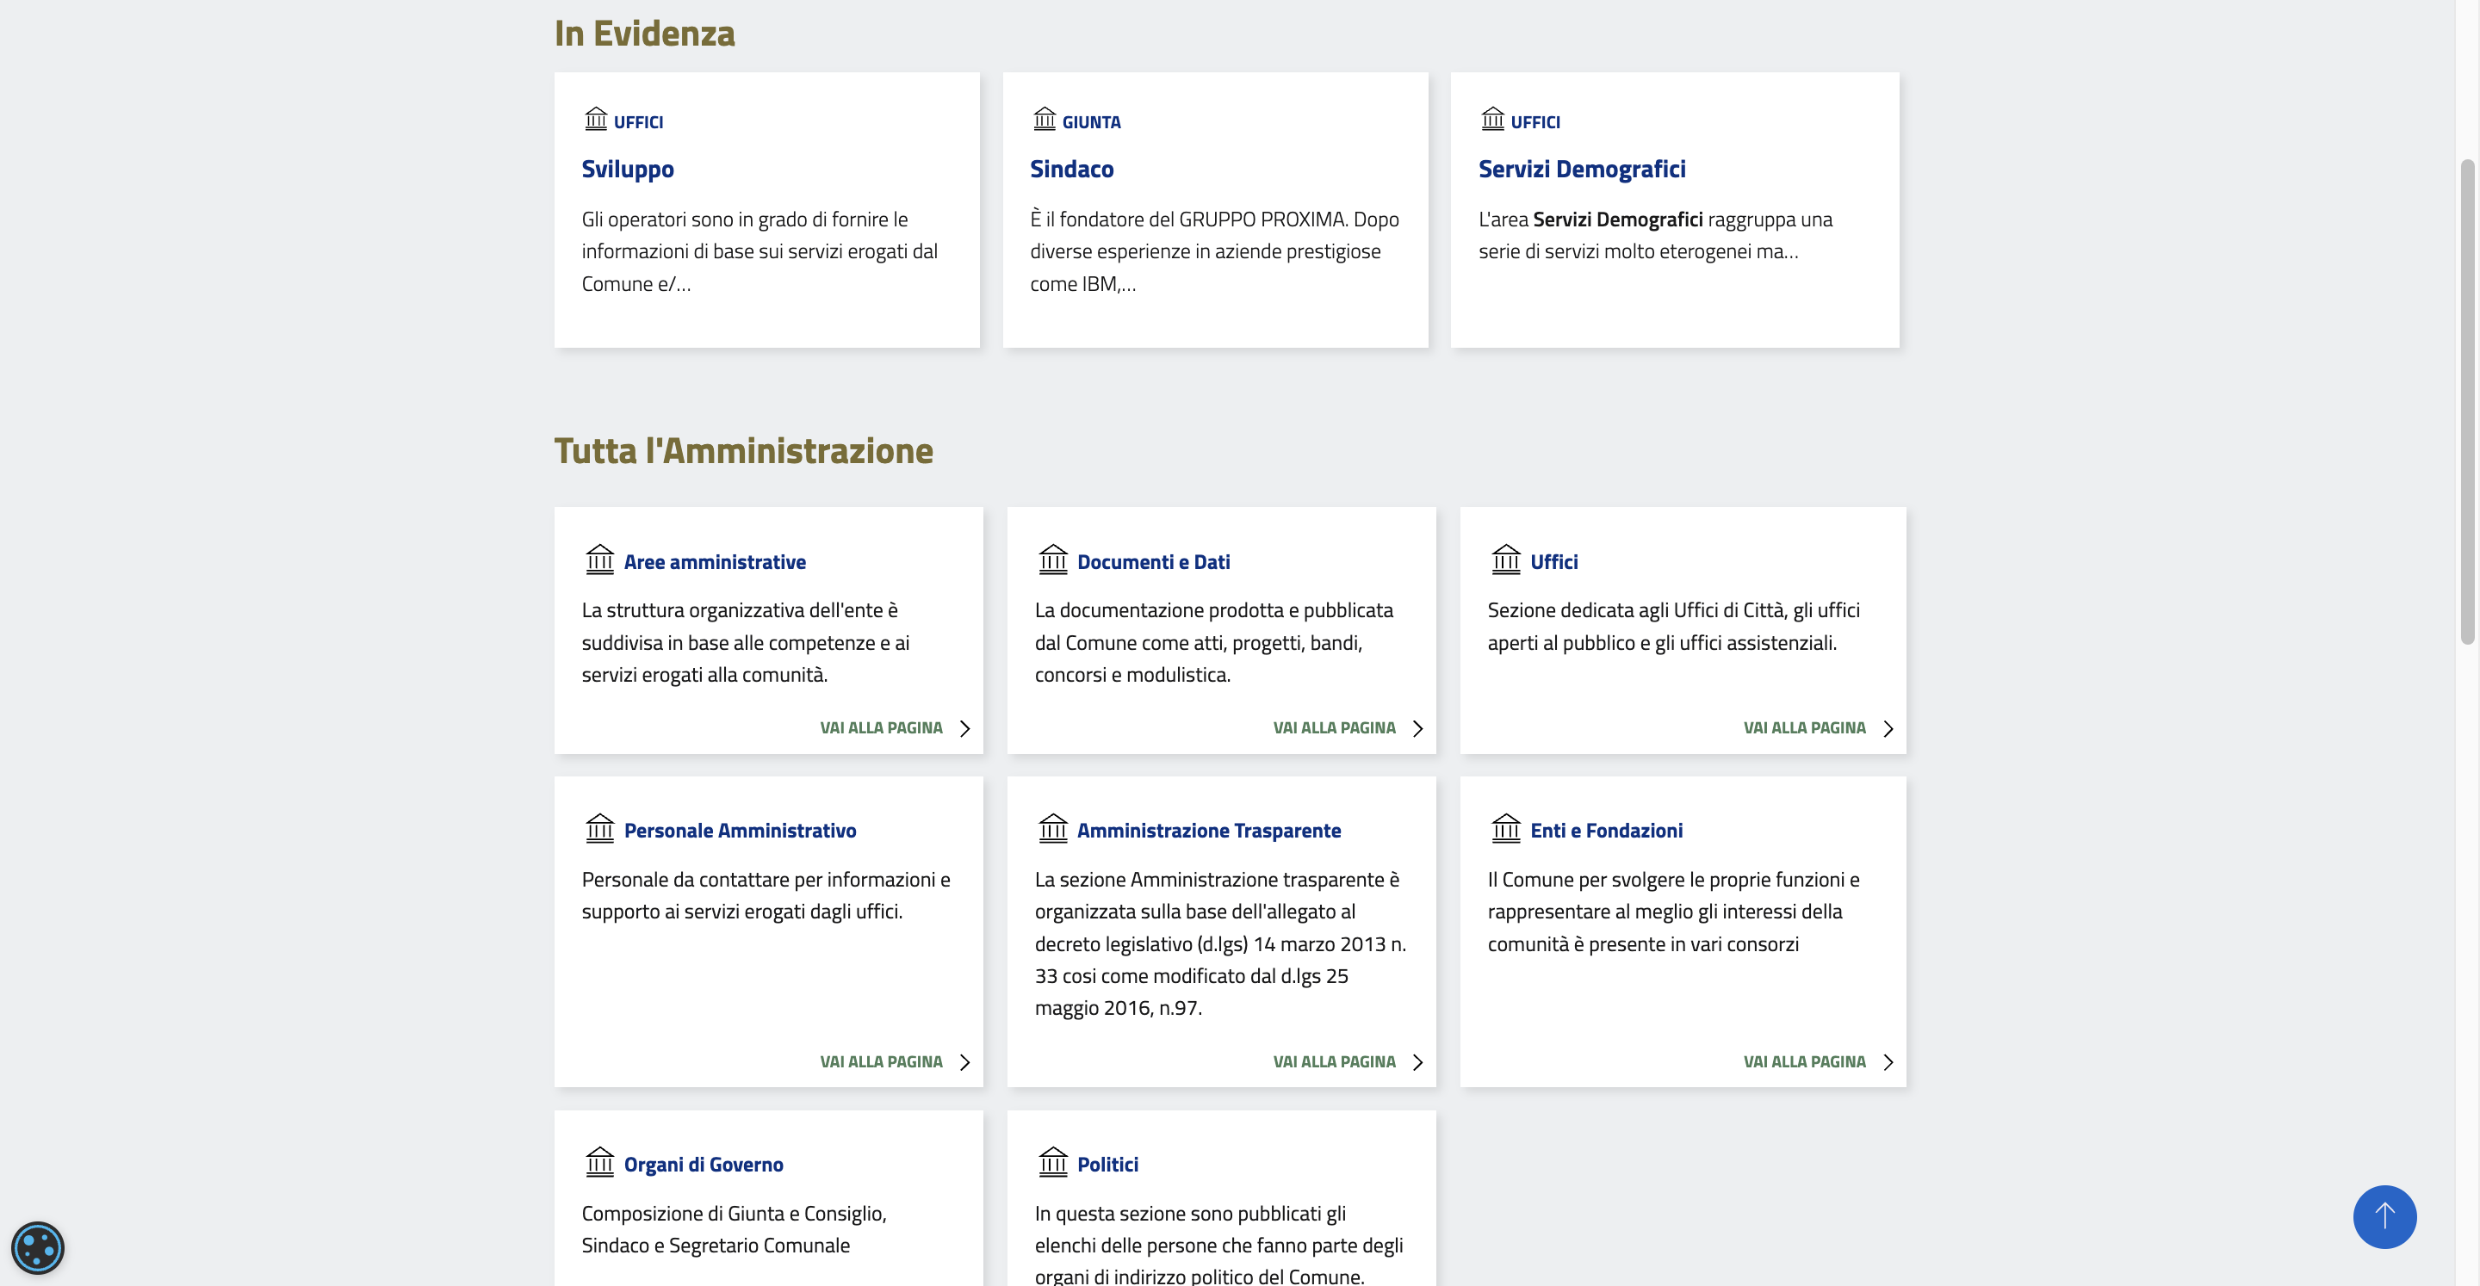The height and width of the screenshot is (1286, 2480).
Task: Click chevron arrow in Aree amministrative card
Action: click(964, 729)
